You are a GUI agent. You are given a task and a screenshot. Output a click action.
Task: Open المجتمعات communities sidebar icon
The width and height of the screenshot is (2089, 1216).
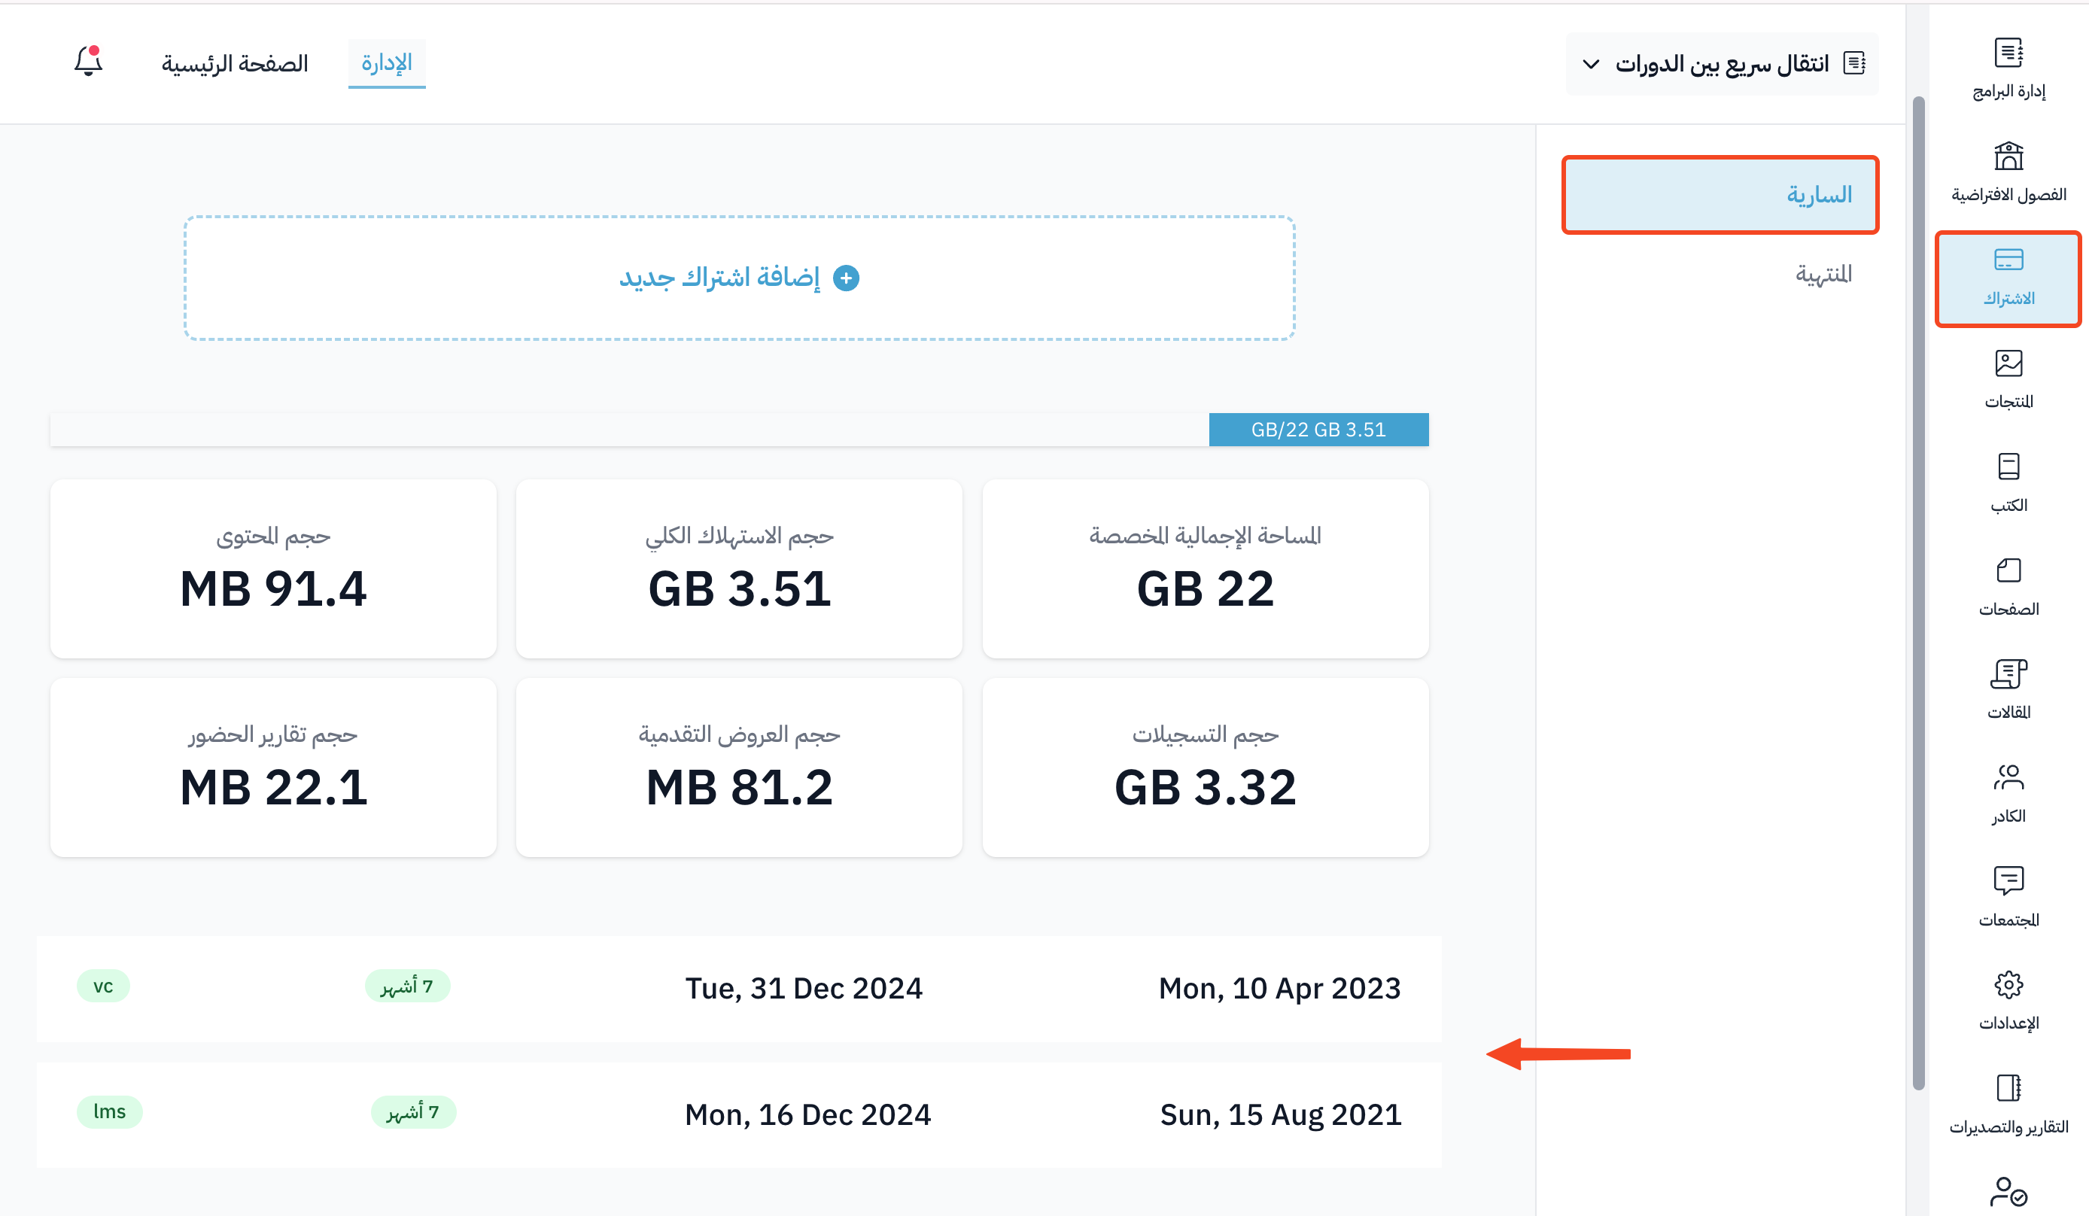pos(2008,880)
